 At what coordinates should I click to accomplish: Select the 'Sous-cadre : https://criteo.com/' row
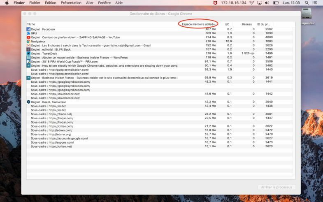click(159, 126)
